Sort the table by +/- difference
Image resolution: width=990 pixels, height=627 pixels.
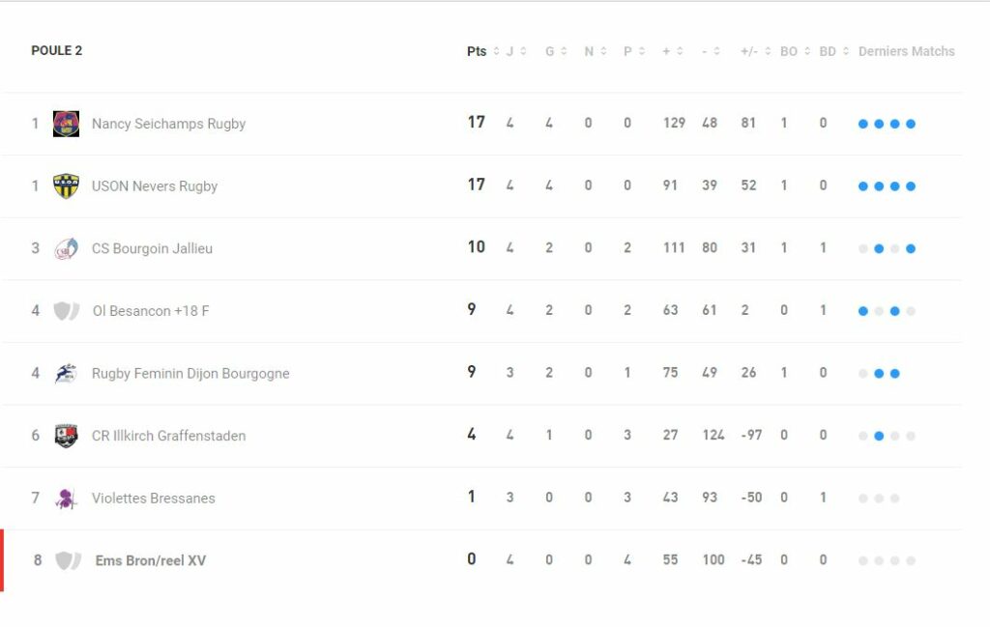756,51
